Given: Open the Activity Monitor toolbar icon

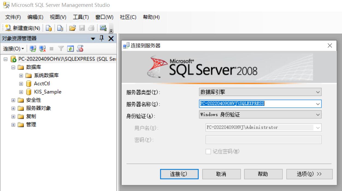Looking at the screenshot, I should point(103,28).
